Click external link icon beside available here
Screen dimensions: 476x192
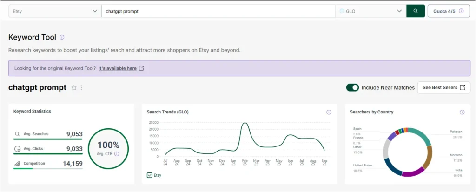pos(141,68)
